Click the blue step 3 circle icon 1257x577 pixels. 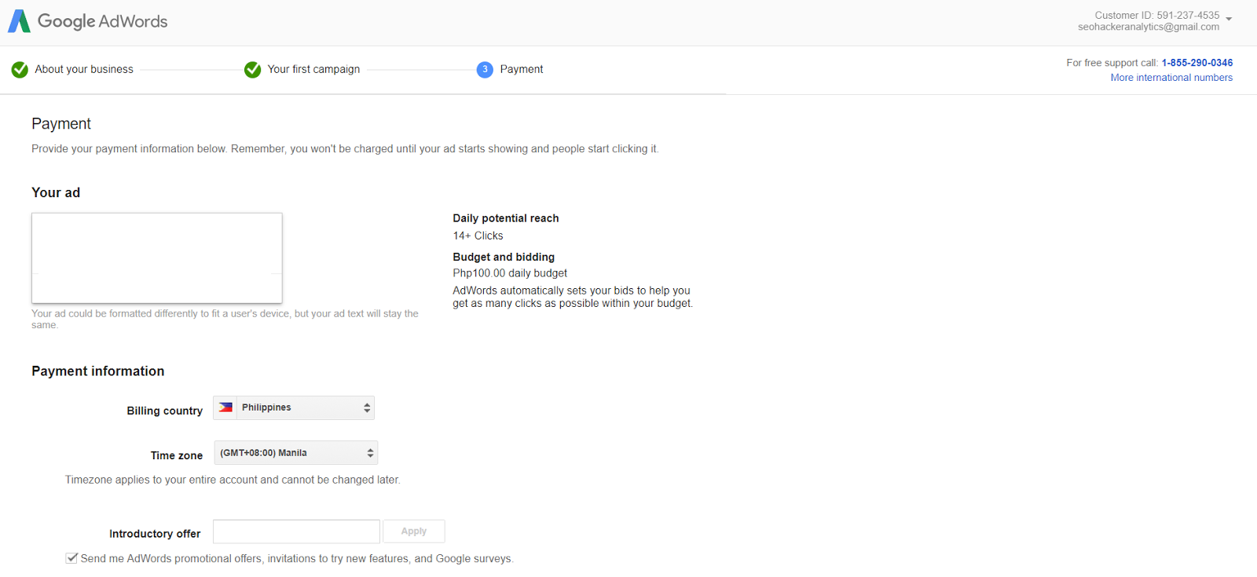tap(485, 70)
